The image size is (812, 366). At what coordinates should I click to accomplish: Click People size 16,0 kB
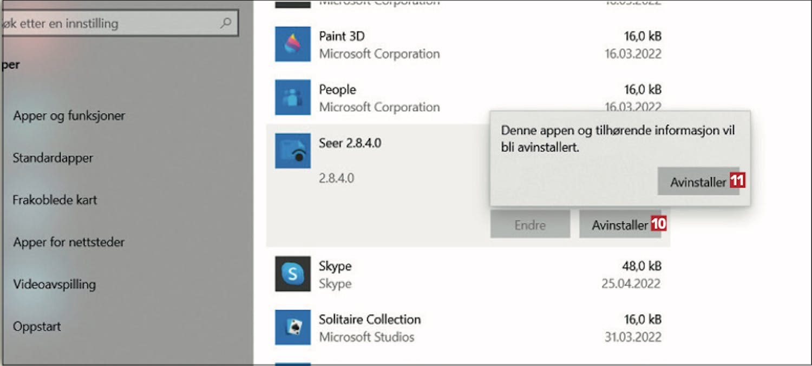(643, 89)
